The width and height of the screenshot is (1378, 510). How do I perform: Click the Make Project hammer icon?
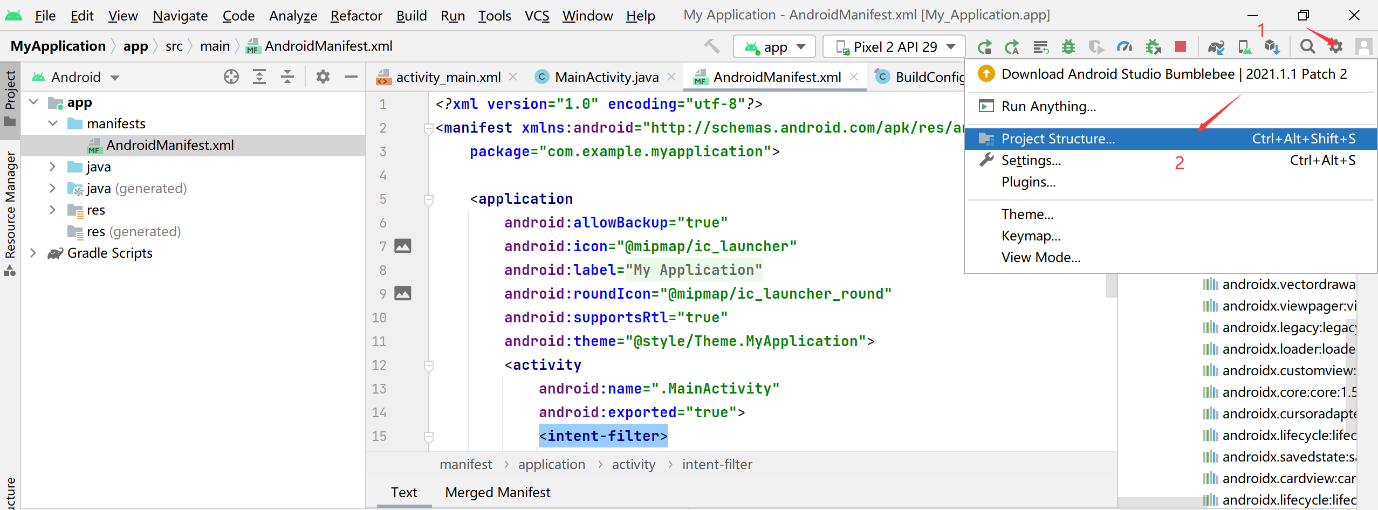[x=712, y=46]
